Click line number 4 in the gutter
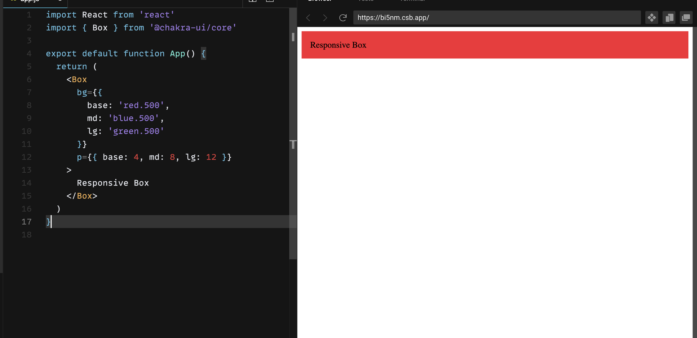Viewport: 697px width, 338px height. pos(29,54)
